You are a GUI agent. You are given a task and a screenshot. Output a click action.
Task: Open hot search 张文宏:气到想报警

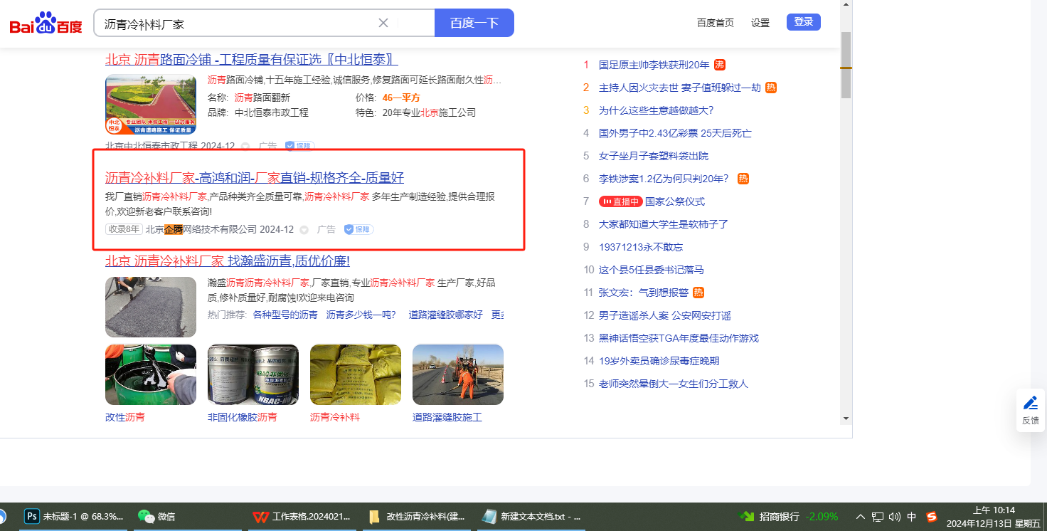(x=644, y=293)
